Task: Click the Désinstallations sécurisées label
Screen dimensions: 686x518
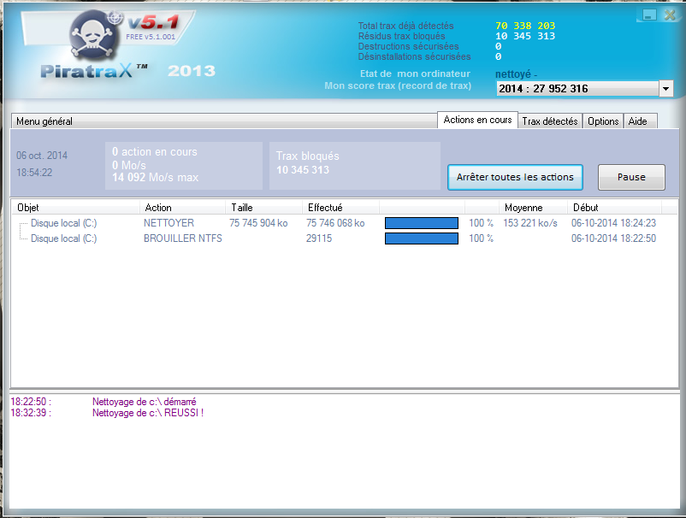Action: click(x=414, y=56)
